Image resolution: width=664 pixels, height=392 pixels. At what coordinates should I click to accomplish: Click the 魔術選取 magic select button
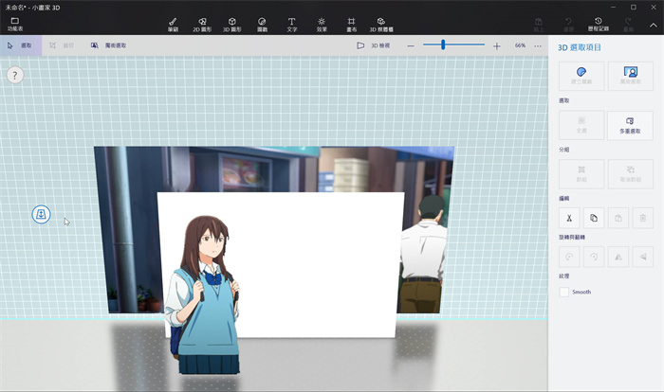click(109, 45)
